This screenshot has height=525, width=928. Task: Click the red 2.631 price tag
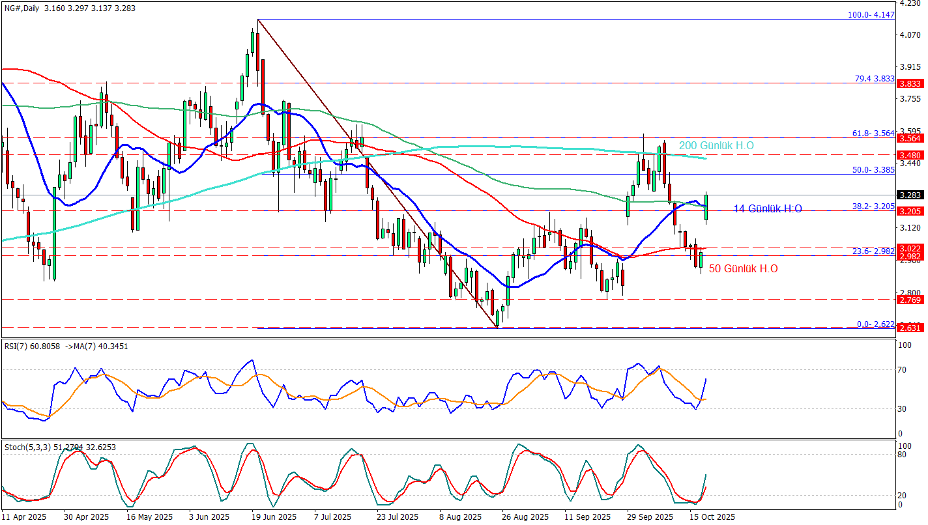coord(909,328)
